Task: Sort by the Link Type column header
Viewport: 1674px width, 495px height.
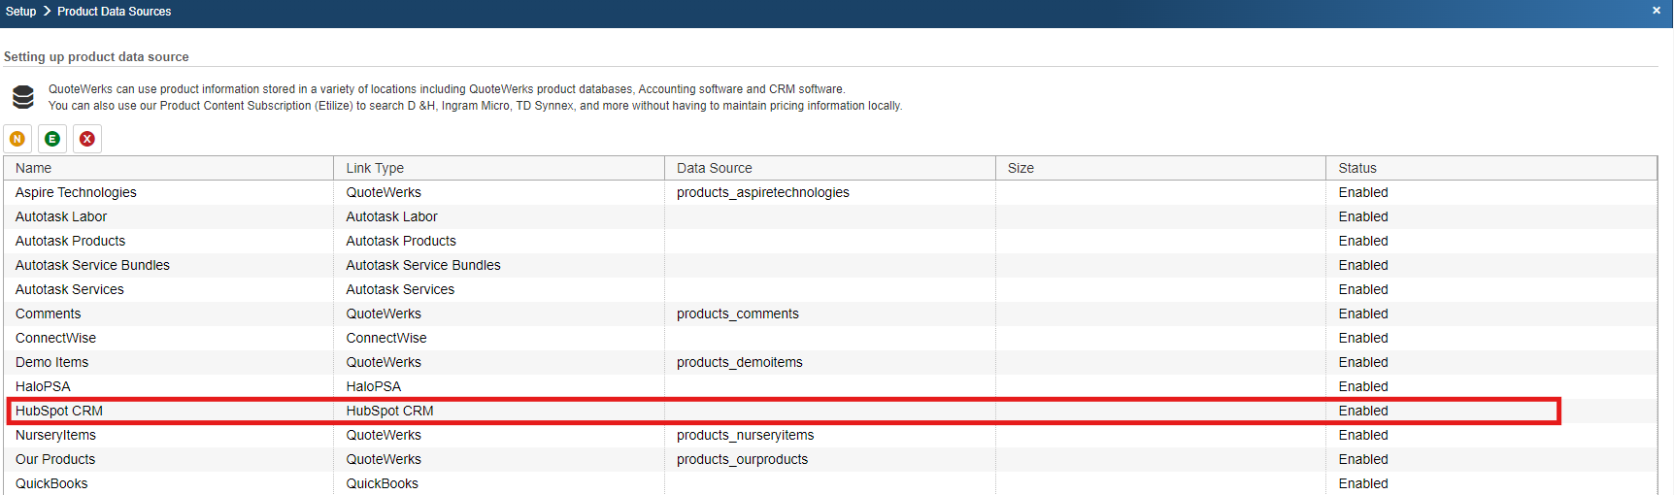Action: tap(375, 168)
